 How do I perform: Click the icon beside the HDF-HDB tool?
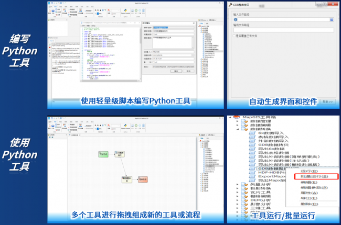click(x=252, y=172)
